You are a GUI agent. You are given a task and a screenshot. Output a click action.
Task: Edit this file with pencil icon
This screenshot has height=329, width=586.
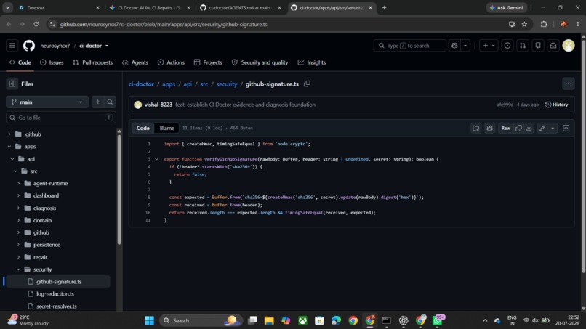click(x=542, y=128)
